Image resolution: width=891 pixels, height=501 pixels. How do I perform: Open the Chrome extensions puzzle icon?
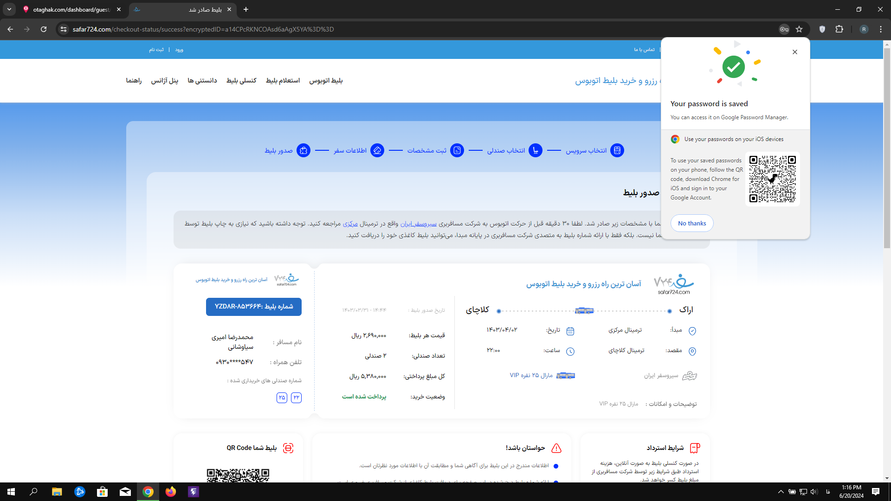pyautogui.click(x=839, y=29)
